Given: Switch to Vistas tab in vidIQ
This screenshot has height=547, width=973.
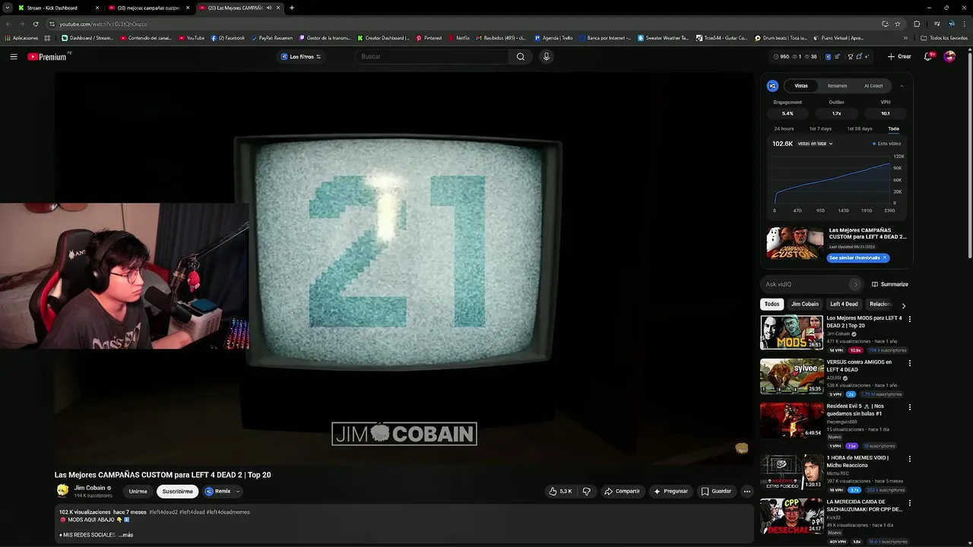Looking at the screenshot, I should [801, 86].
